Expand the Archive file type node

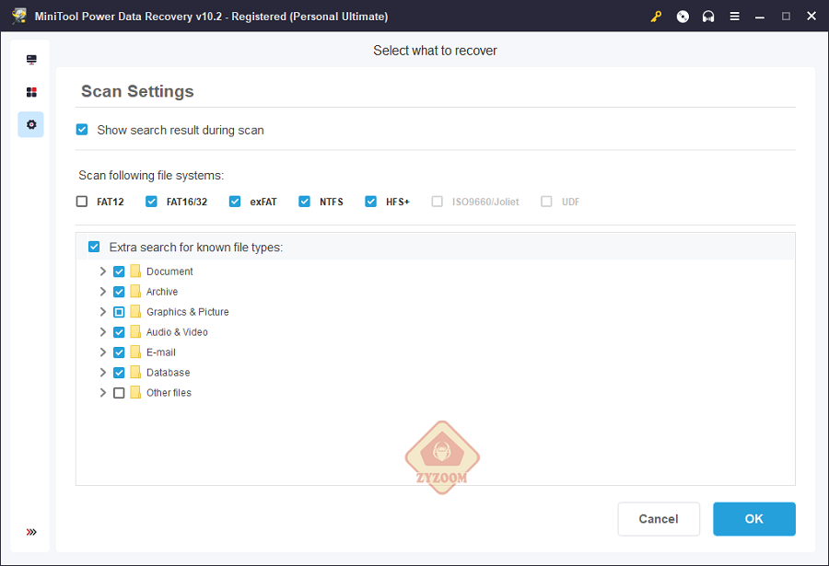(x=102, y=291)
